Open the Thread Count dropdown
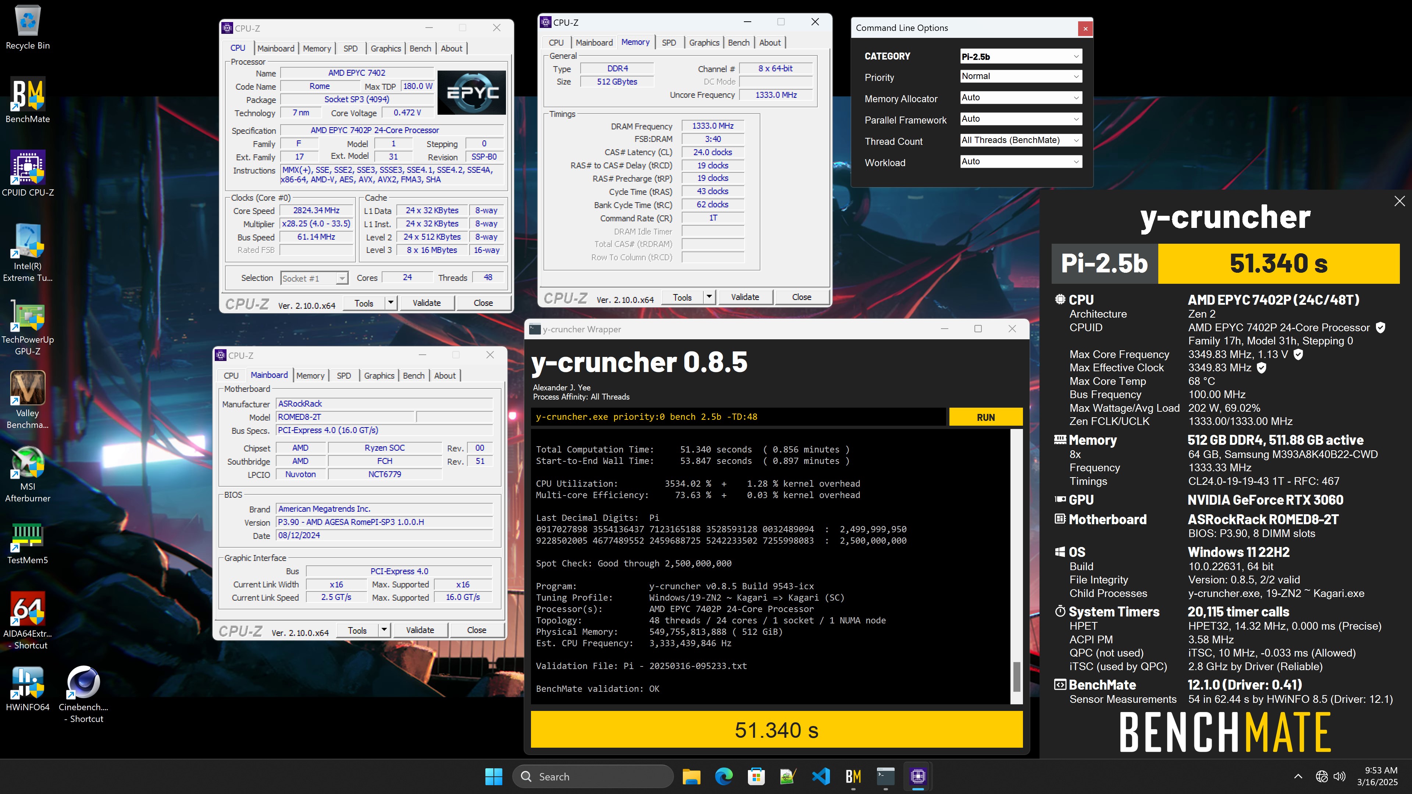The height and width of the screenshot is (794, 1412). pyautogui.click(x=1021, y=140)
